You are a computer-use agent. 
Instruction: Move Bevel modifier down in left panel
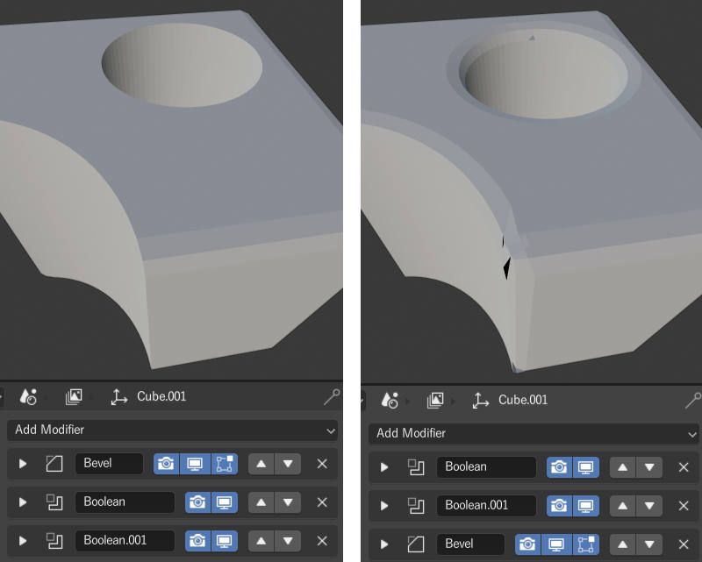tap(288, 464)
